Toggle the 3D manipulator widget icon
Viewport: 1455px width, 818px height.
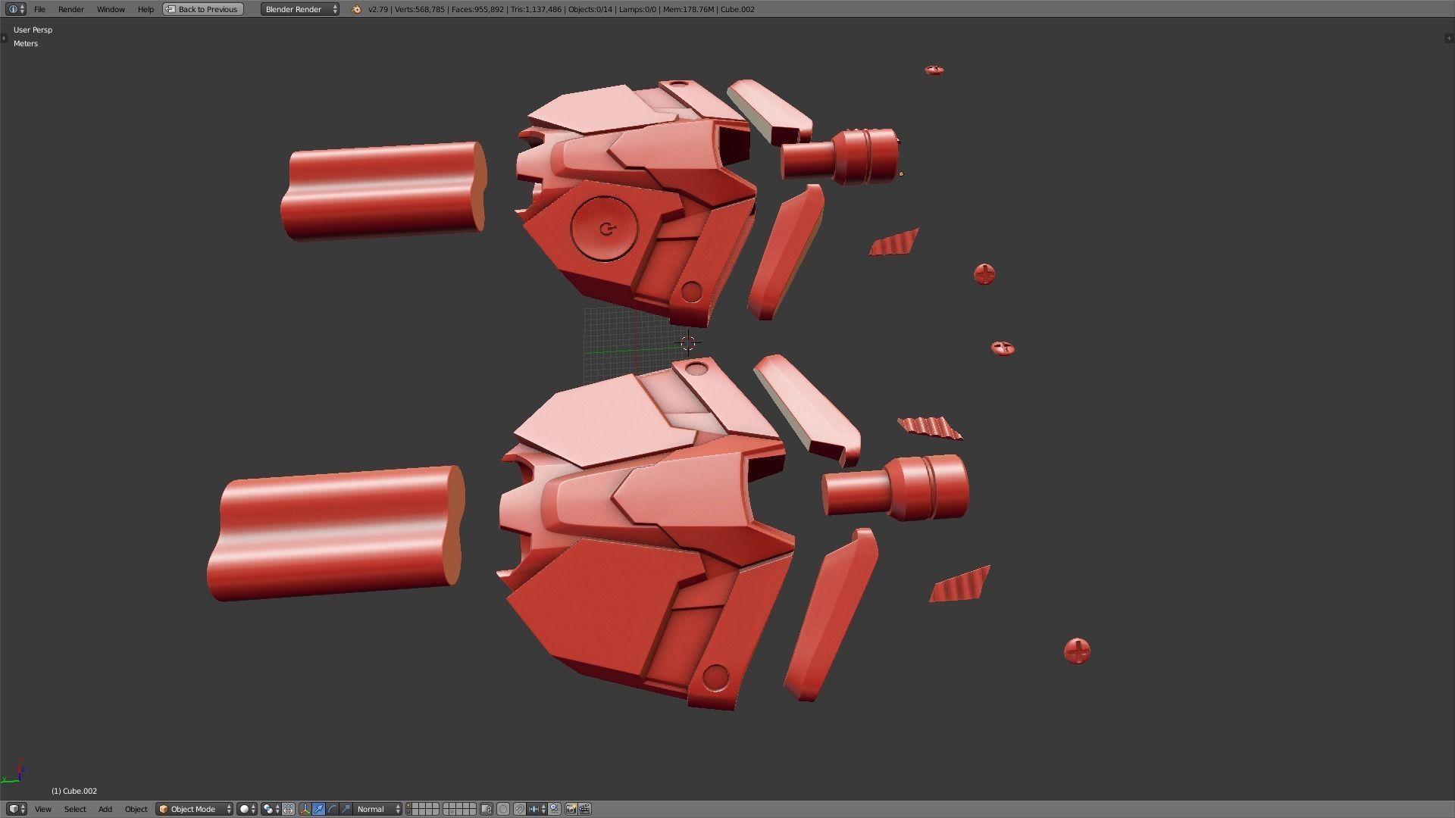click(305, 809)
